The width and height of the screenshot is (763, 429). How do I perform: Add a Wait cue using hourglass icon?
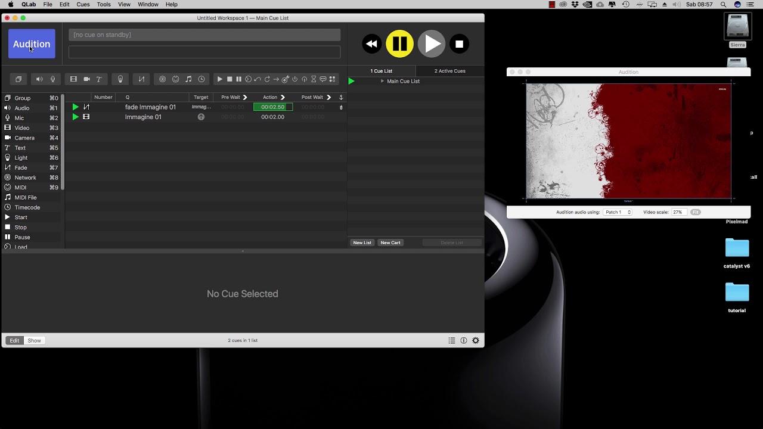click(314, 79)
